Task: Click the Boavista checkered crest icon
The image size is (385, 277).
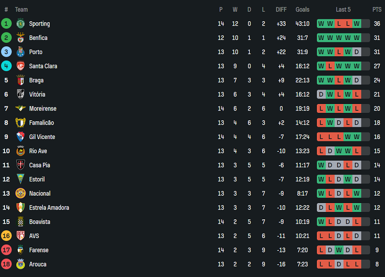Action: tap(20, 222)
